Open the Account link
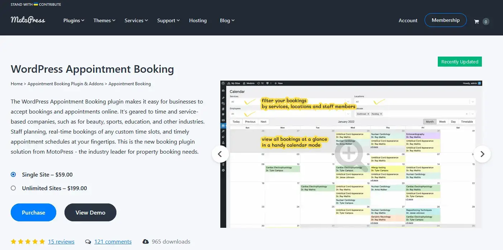The image size is (503, 250). [x=408, y=20]
